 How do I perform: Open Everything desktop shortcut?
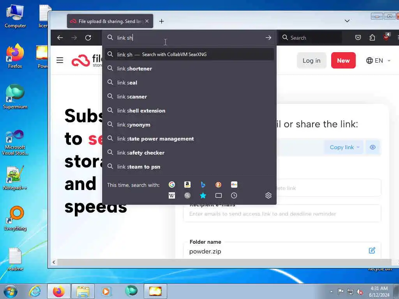(15, 218)
